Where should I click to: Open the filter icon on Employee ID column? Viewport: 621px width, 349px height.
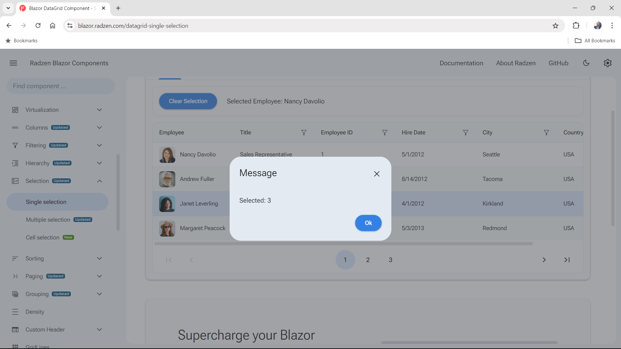[x=385, y=132]
